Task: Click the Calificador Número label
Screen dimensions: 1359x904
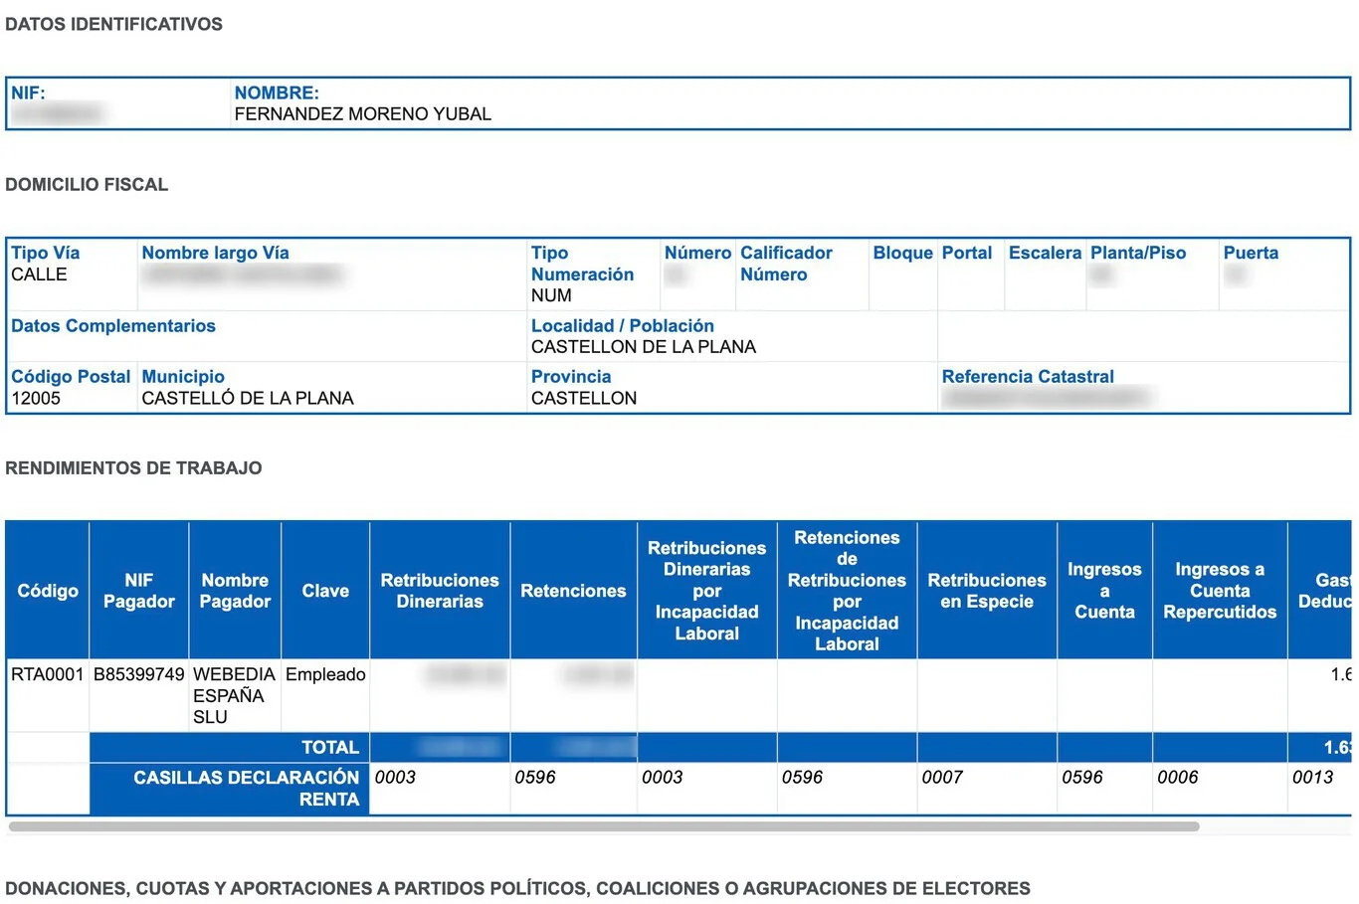Action: click(x=786, y=264)
